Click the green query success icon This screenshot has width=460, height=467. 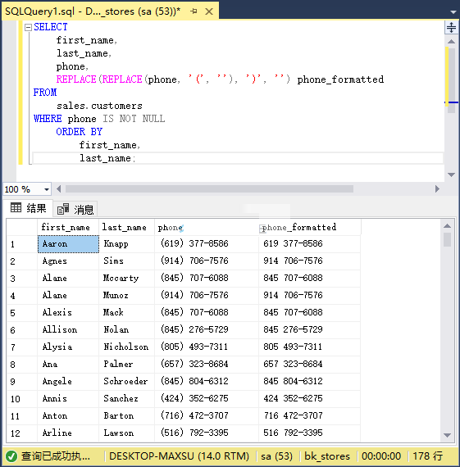11,456
